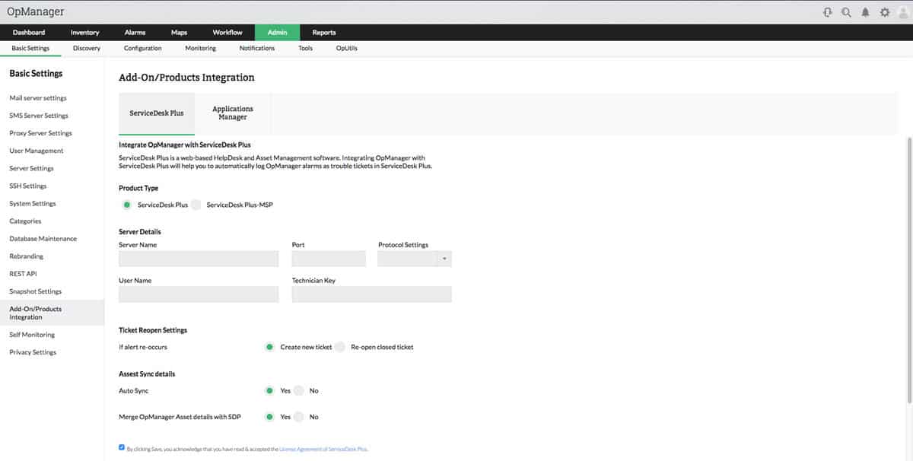Screen dimensions: 913x461
Task: Open User Management
Action: [37, 151]
